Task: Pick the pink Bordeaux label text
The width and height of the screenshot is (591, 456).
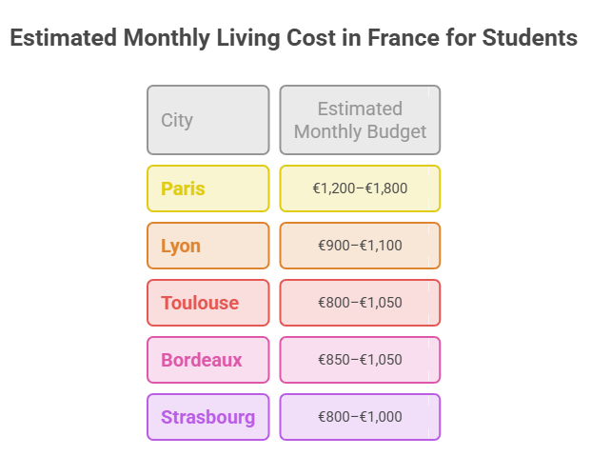Action: point(201,360)
